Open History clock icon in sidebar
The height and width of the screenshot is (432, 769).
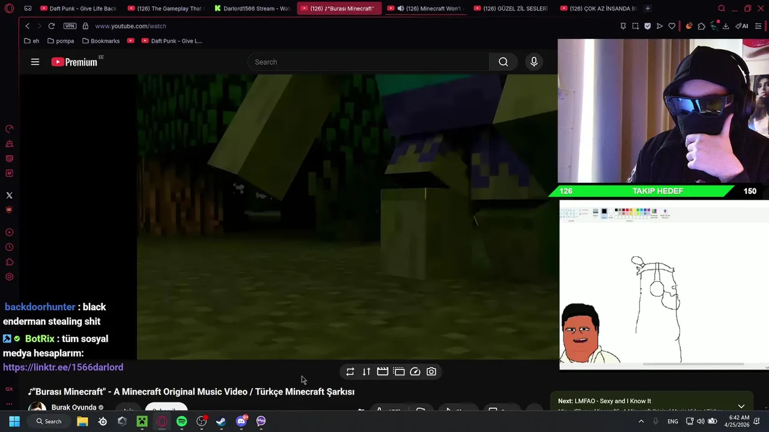coord(9,247)
